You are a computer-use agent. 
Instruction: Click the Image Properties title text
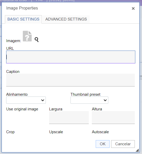(22, 8)
